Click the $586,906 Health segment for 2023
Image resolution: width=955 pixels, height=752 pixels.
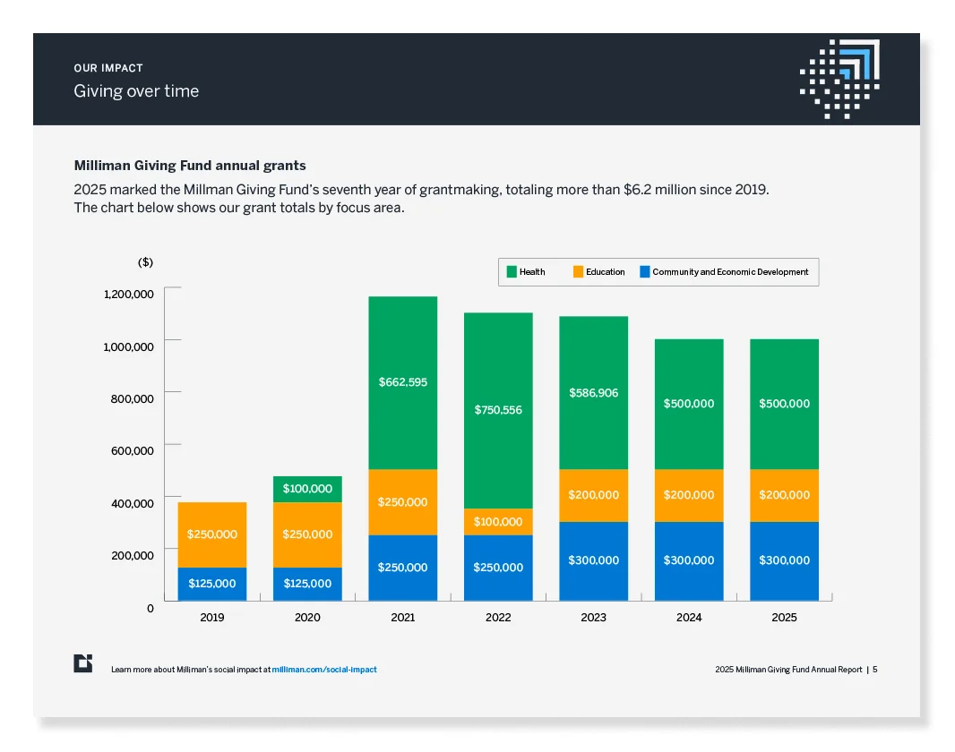point(593,393)
